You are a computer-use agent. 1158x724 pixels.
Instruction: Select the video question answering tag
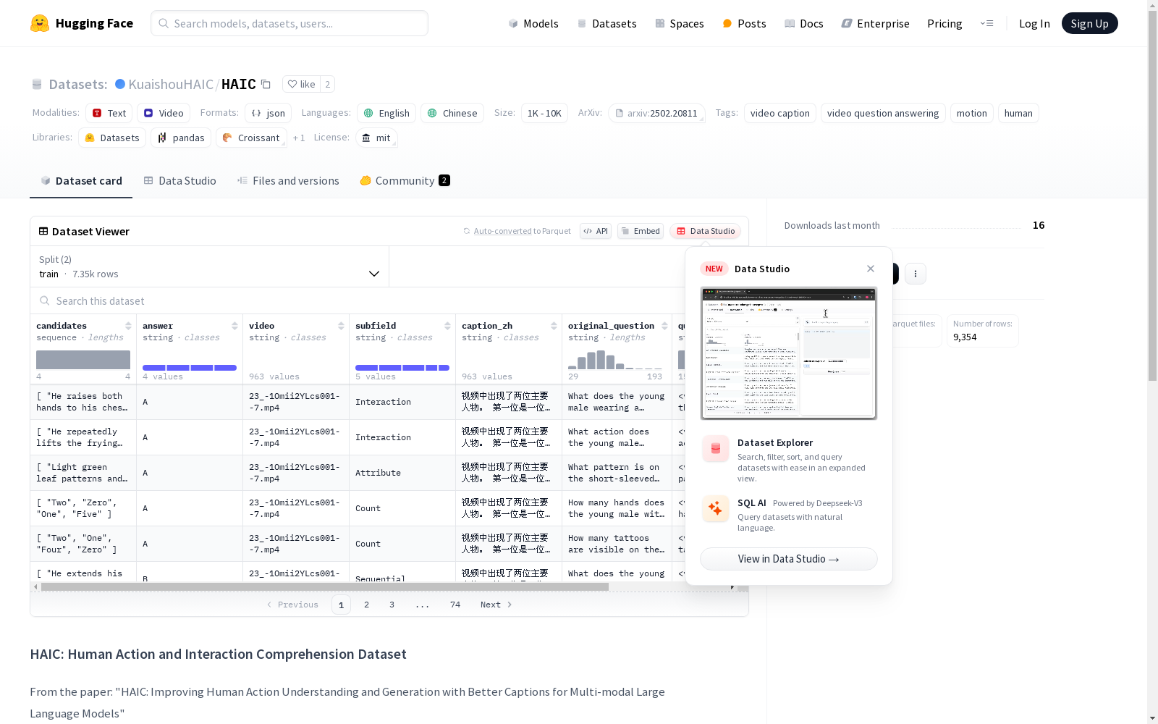tap(883, 113)
